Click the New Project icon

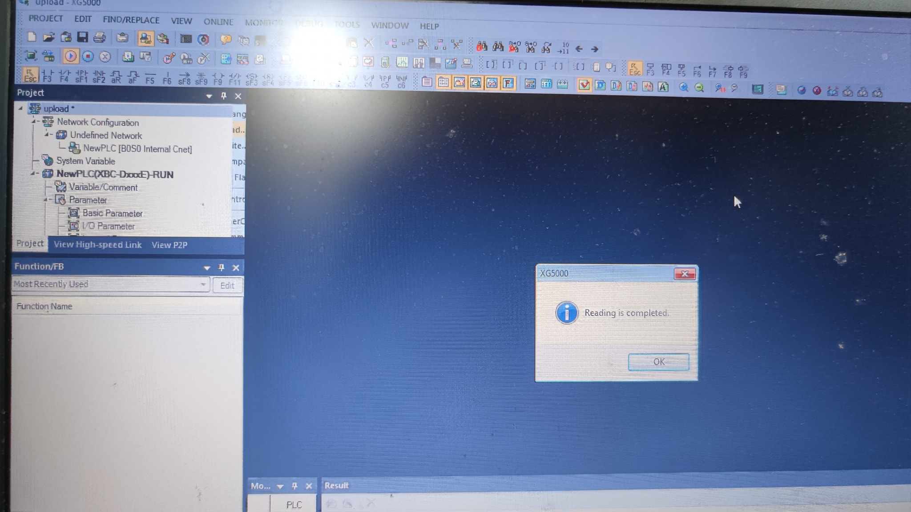pyautogui.click(x=32, y=37)
